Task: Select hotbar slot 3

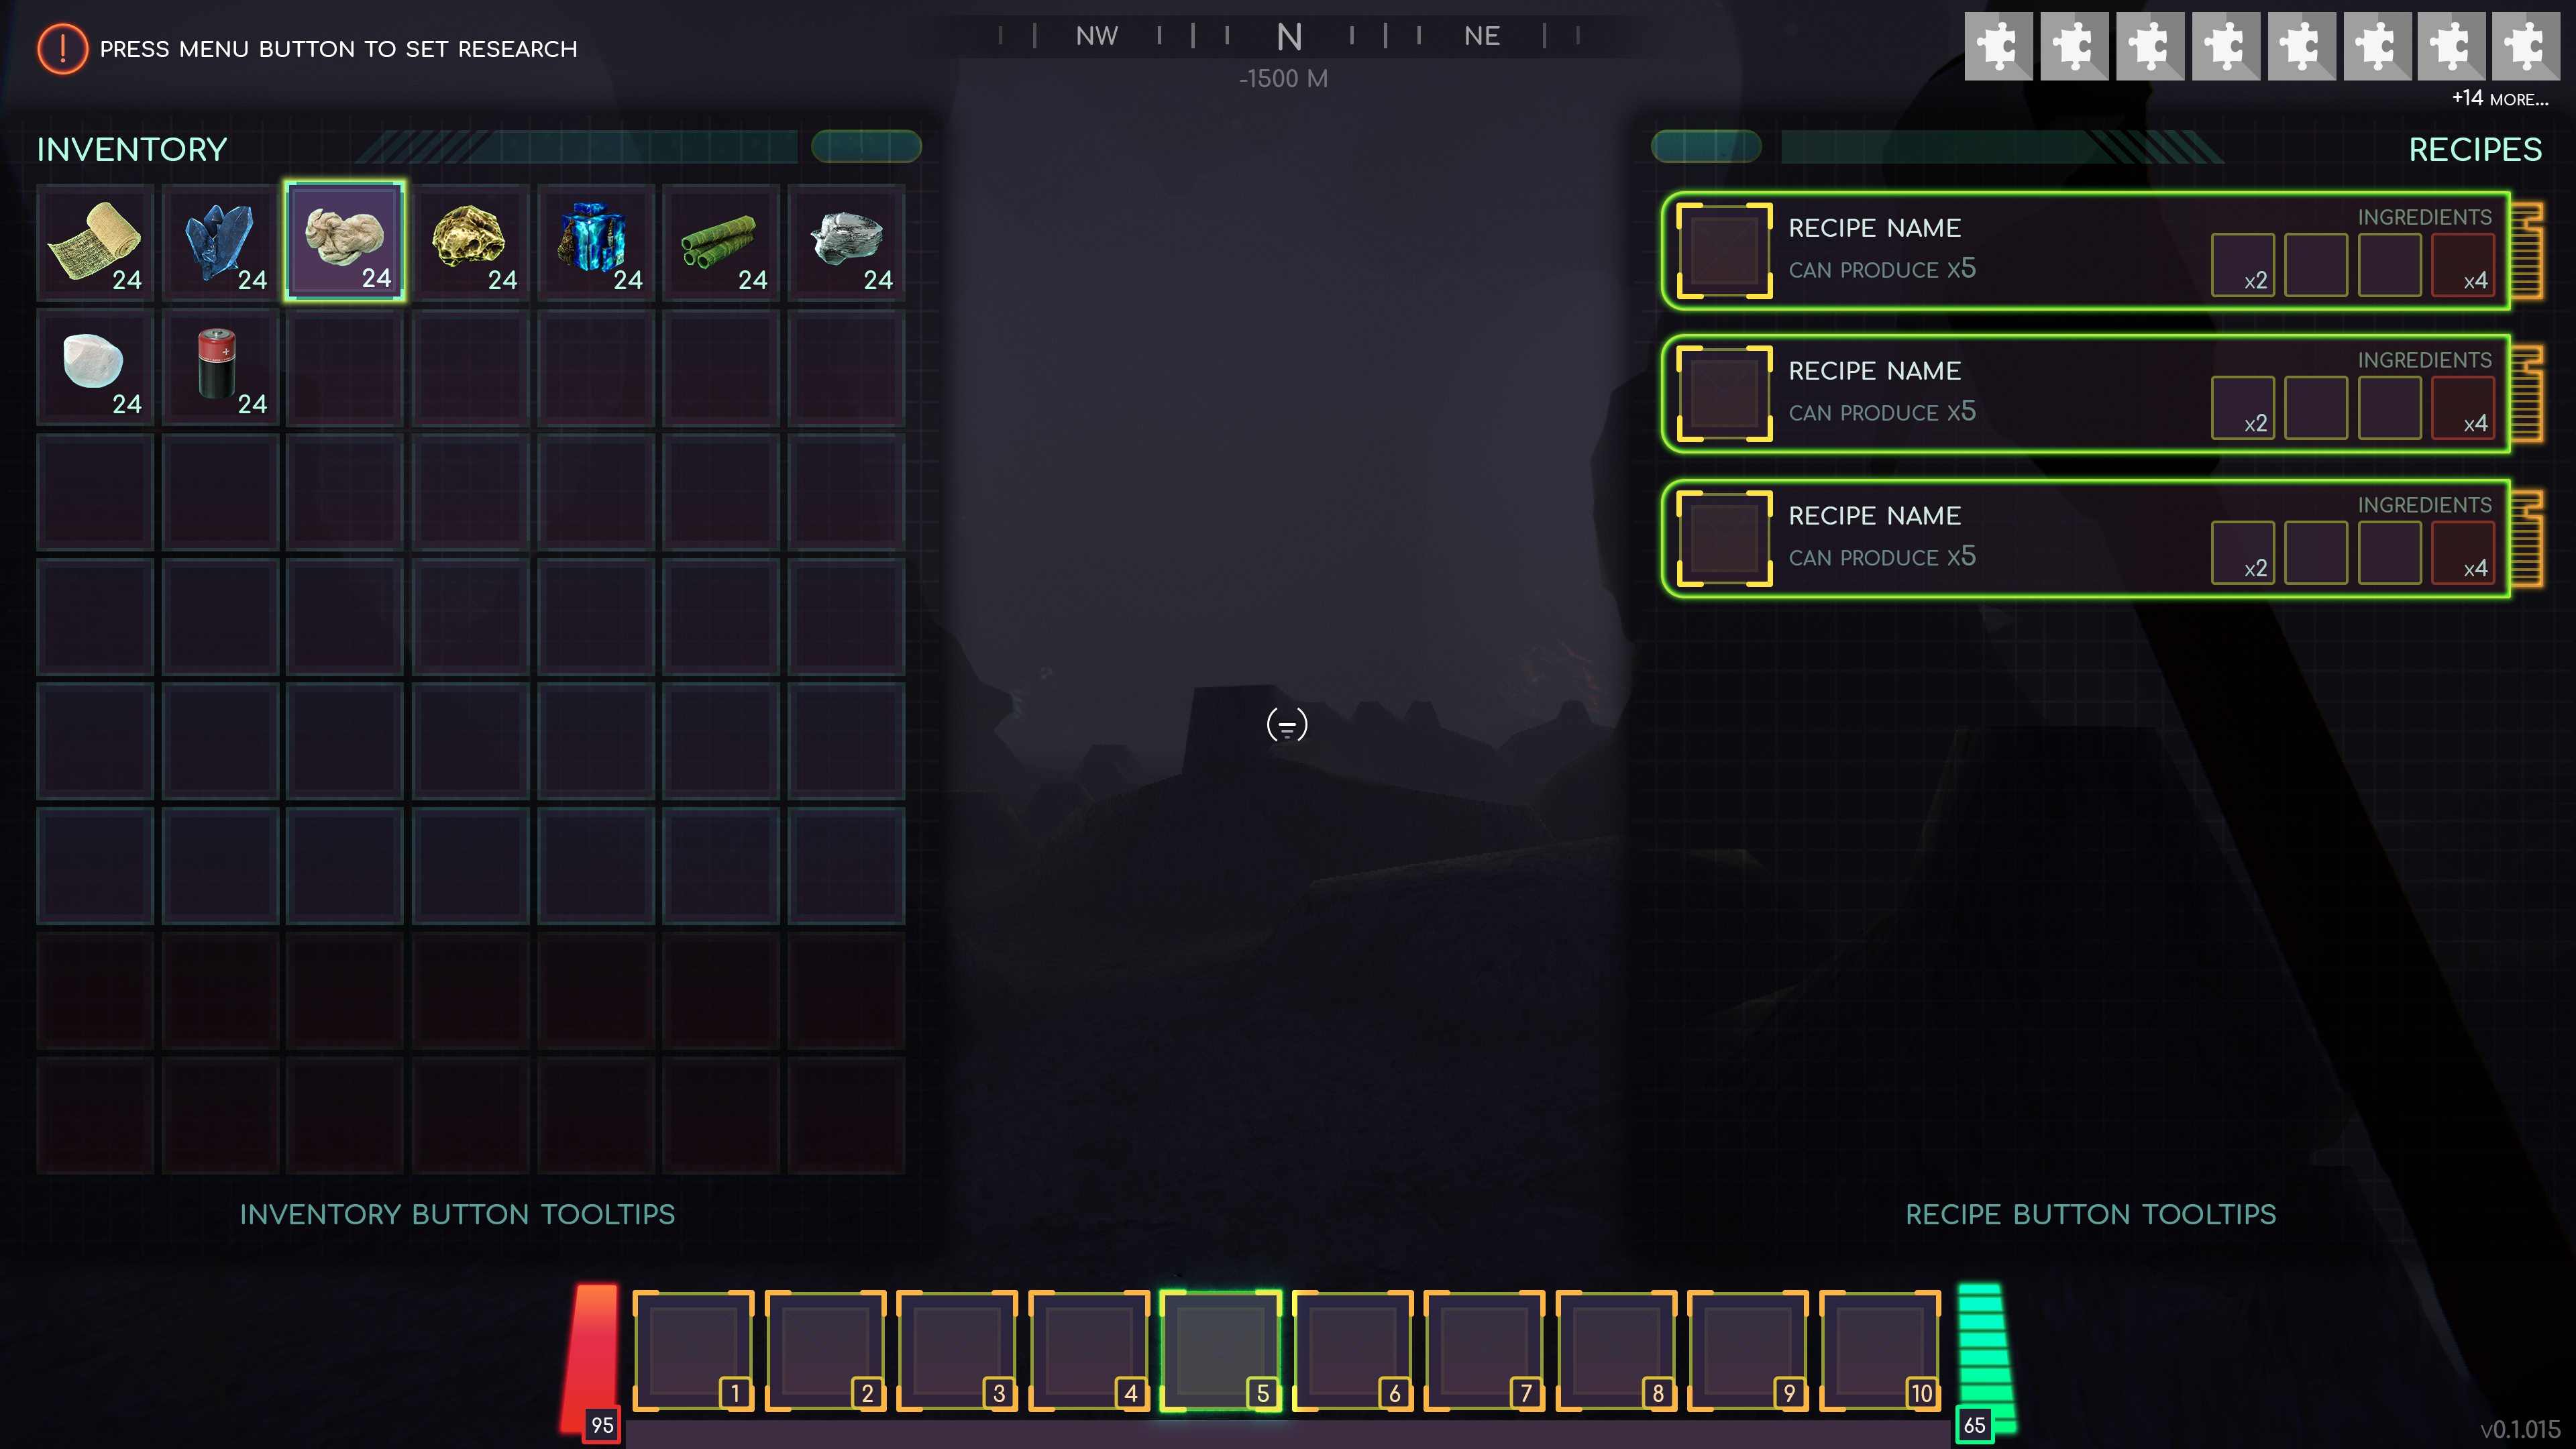Action: (x=957, y=1351)
